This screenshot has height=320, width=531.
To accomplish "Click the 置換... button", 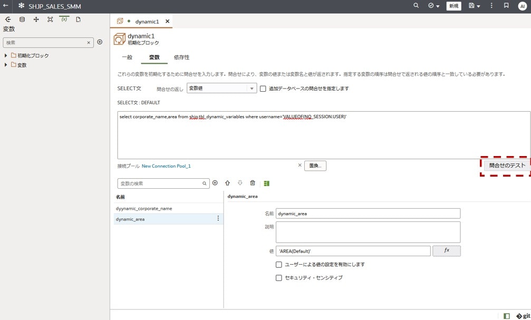I will coord(315,166).
